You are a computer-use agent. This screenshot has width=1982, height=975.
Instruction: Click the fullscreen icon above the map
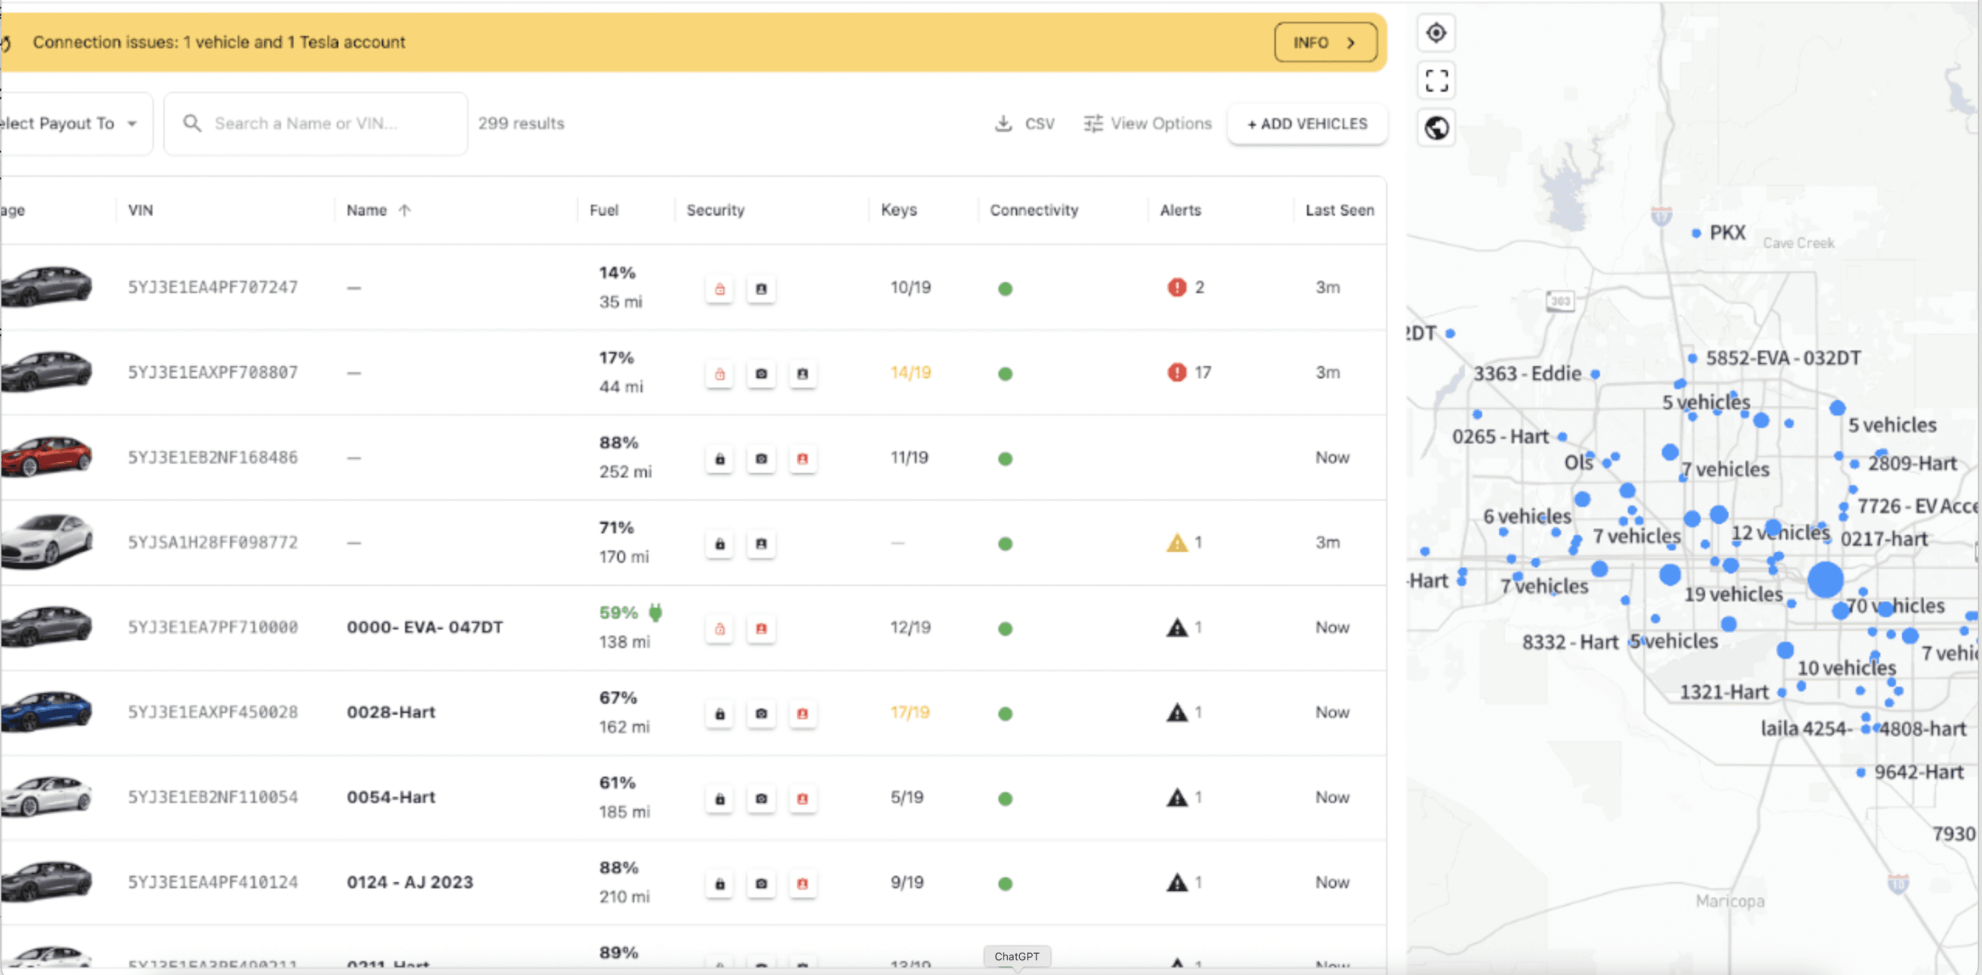[1436, 80]
